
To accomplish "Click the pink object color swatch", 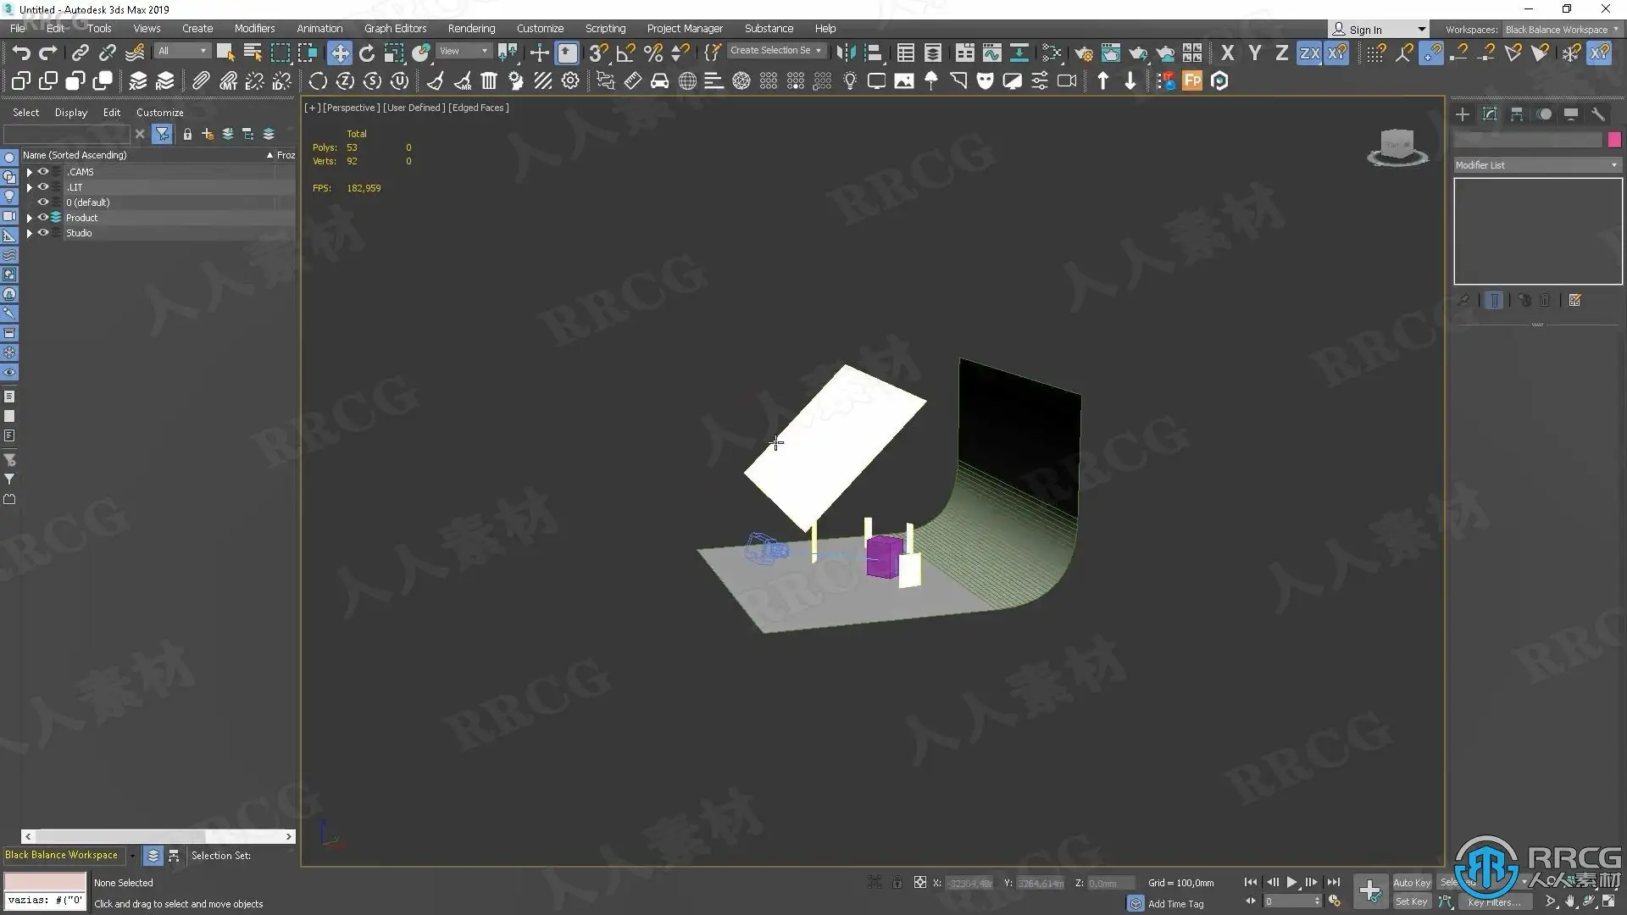I will click(1614, 140).
